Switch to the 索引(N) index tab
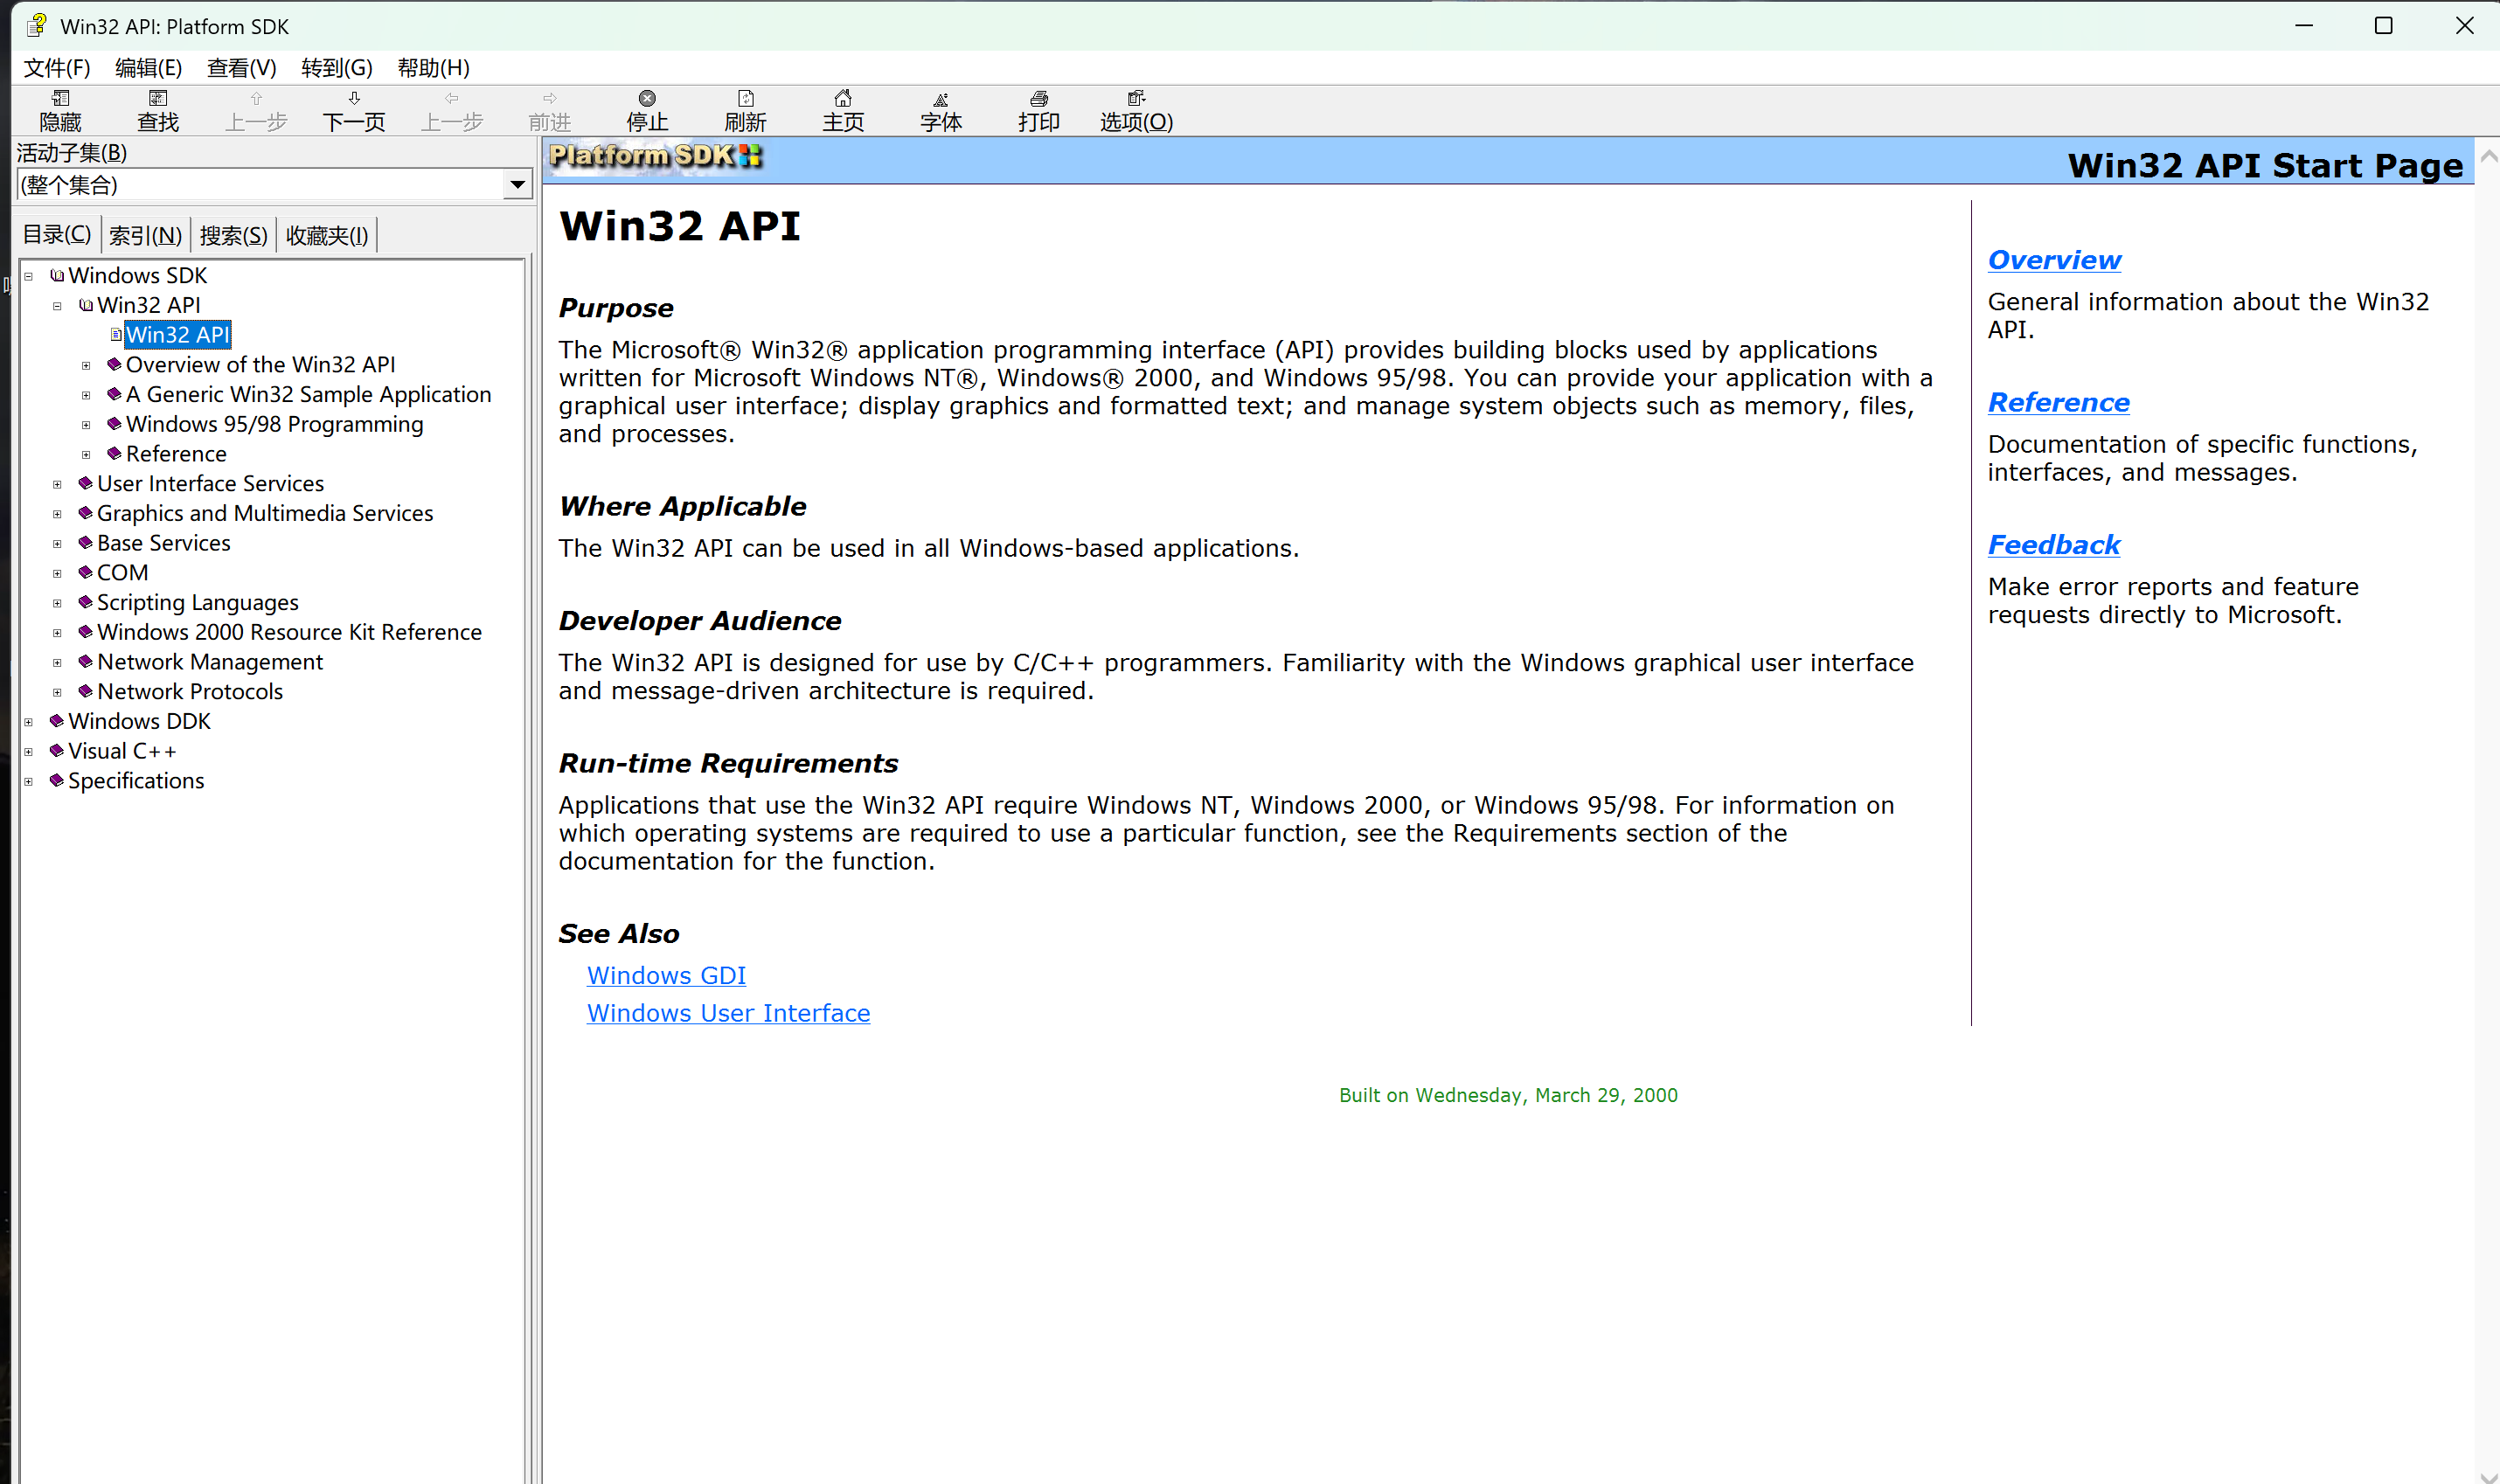2500x1484 pixels. 145,236
